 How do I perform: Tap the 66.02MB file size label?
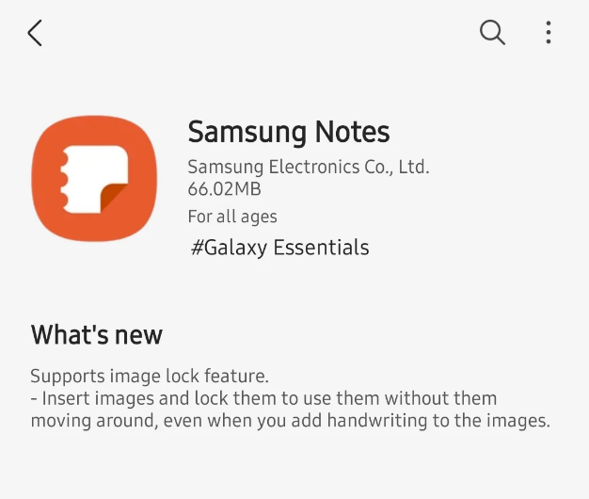pos(224,188)
